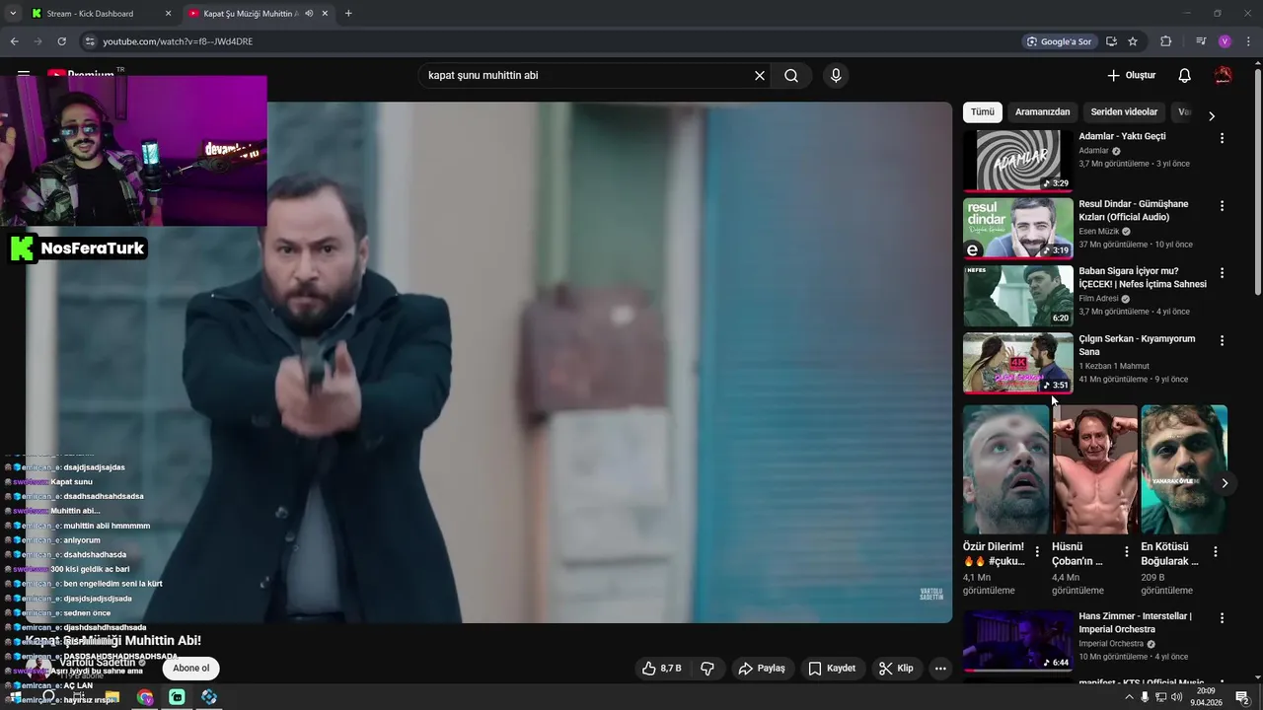Open more actions menu below video
Screen dimensions: 1263x710
pos(940,669)
